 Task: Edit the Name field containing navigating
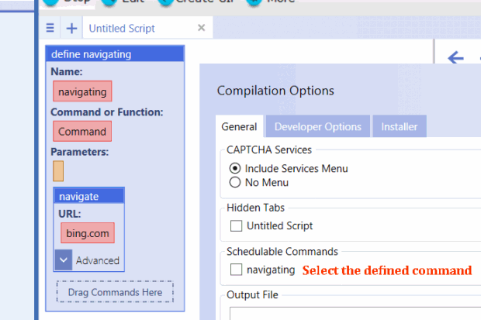pyautogui.click(x=82, y=91)
